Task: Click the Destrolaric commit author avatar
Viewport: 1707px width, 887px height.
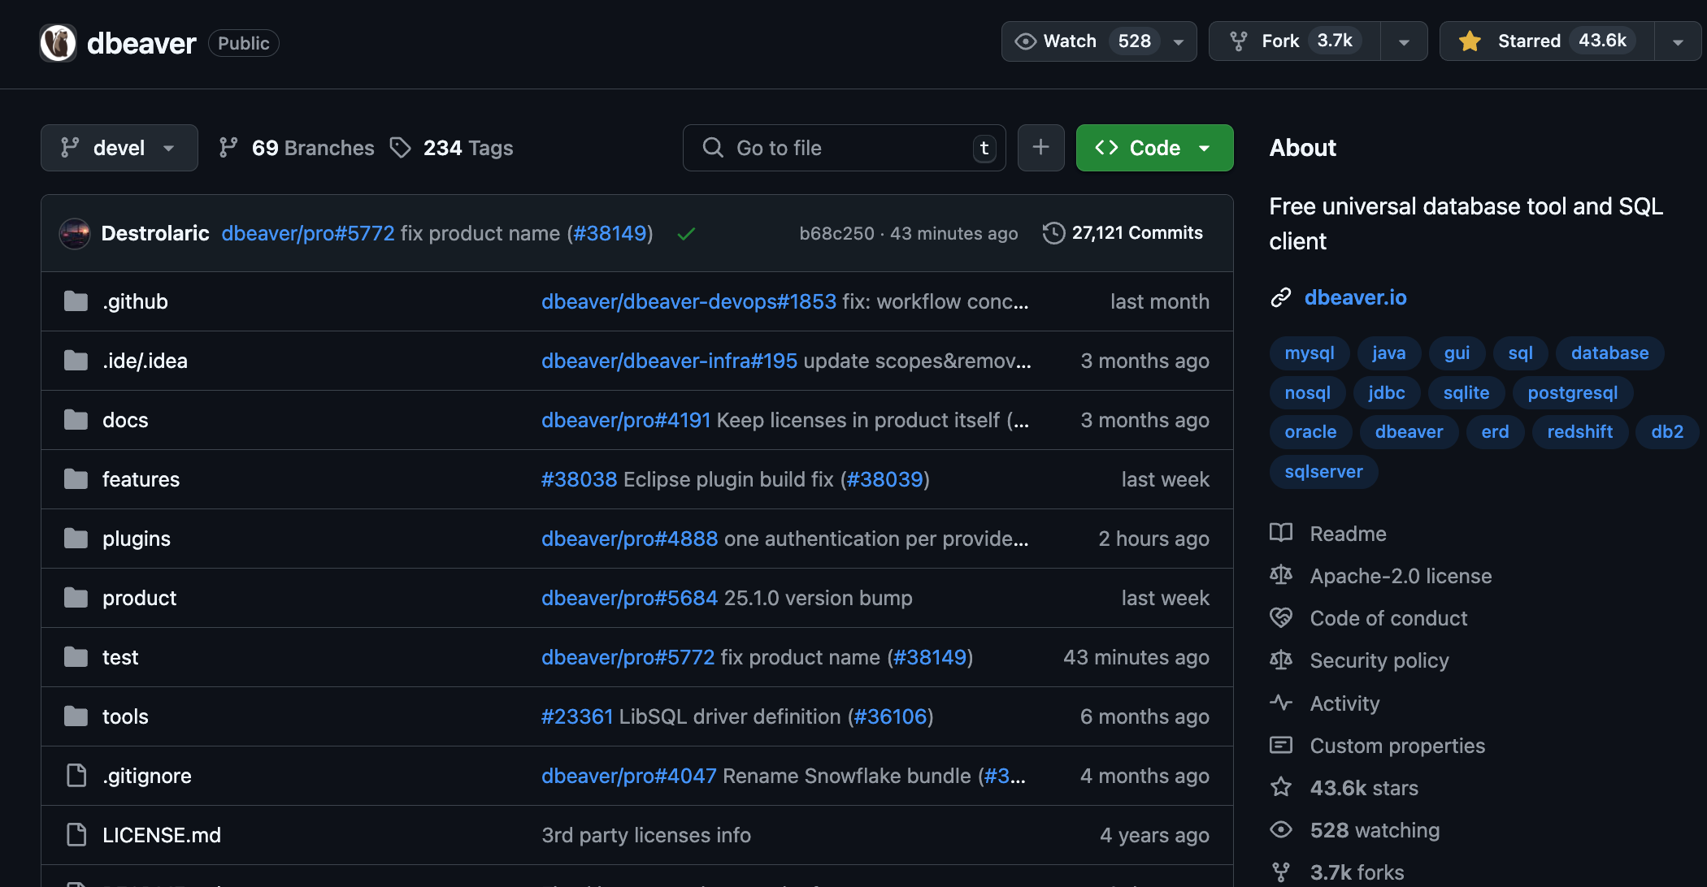Action: click(x=75, y=234)
